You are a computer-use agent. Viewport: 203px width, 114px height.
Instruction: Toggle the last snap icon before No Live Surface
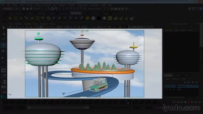coord(85,9)
